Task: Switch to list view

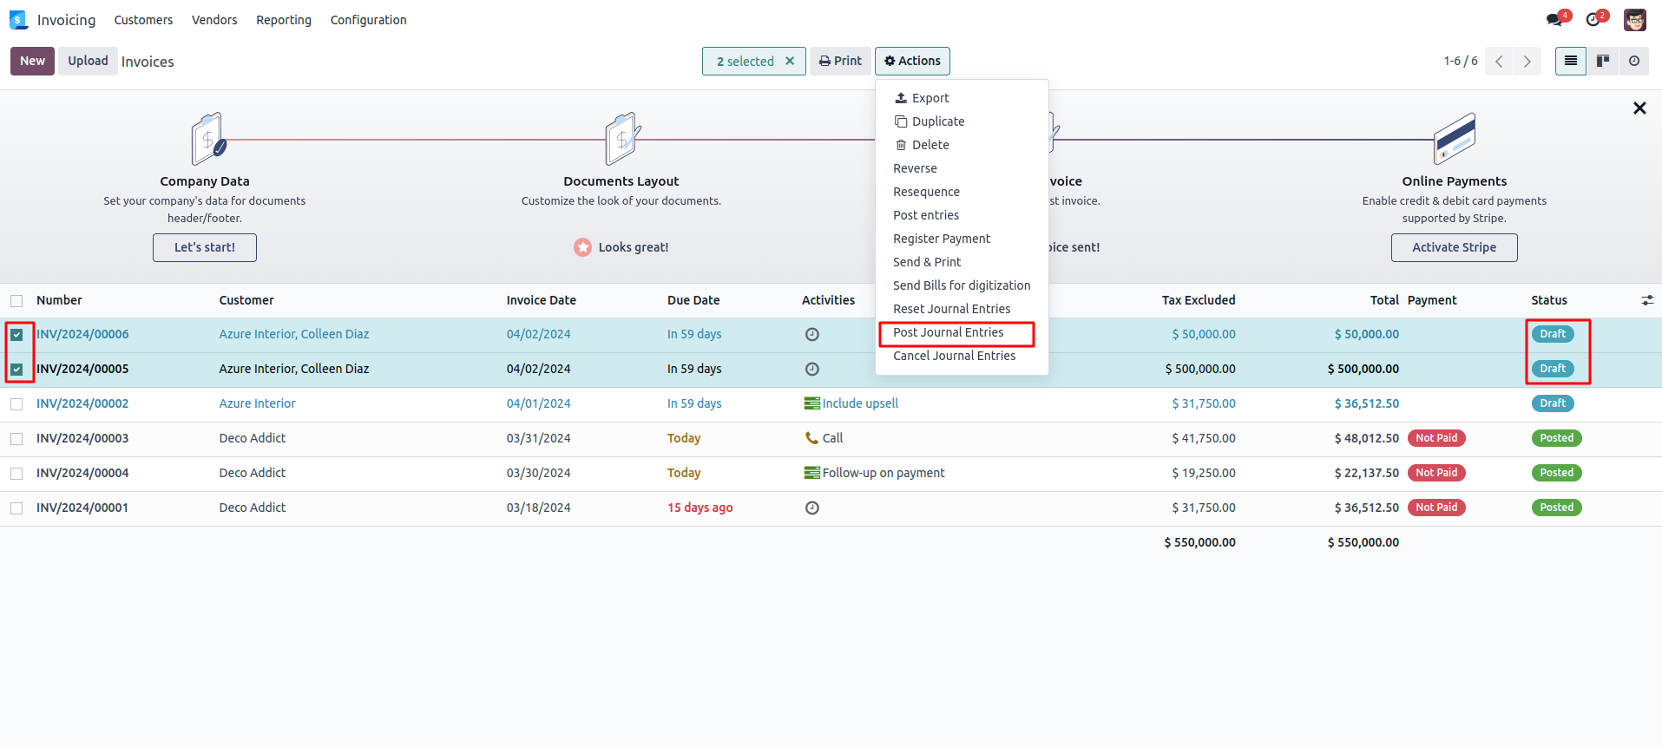Action: point(1570,61)
